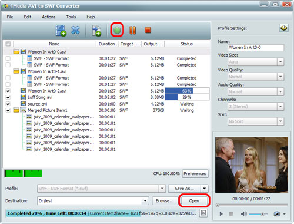Click the 63% progress bar
The image size is (294, 224).
click(187, 91)
